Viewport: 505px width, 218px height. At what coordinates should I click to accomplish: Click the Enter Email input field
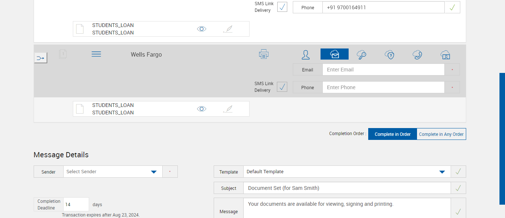coord(383,70)
